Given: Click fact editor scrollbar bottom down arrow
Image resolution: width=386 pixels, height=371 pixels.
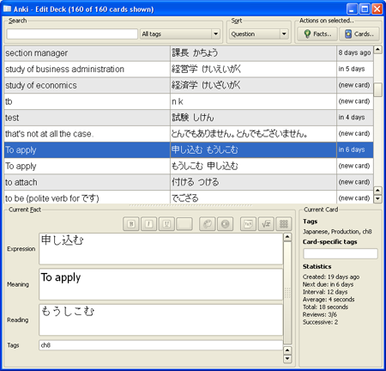Looking at the screenshot, I should 287,359.
